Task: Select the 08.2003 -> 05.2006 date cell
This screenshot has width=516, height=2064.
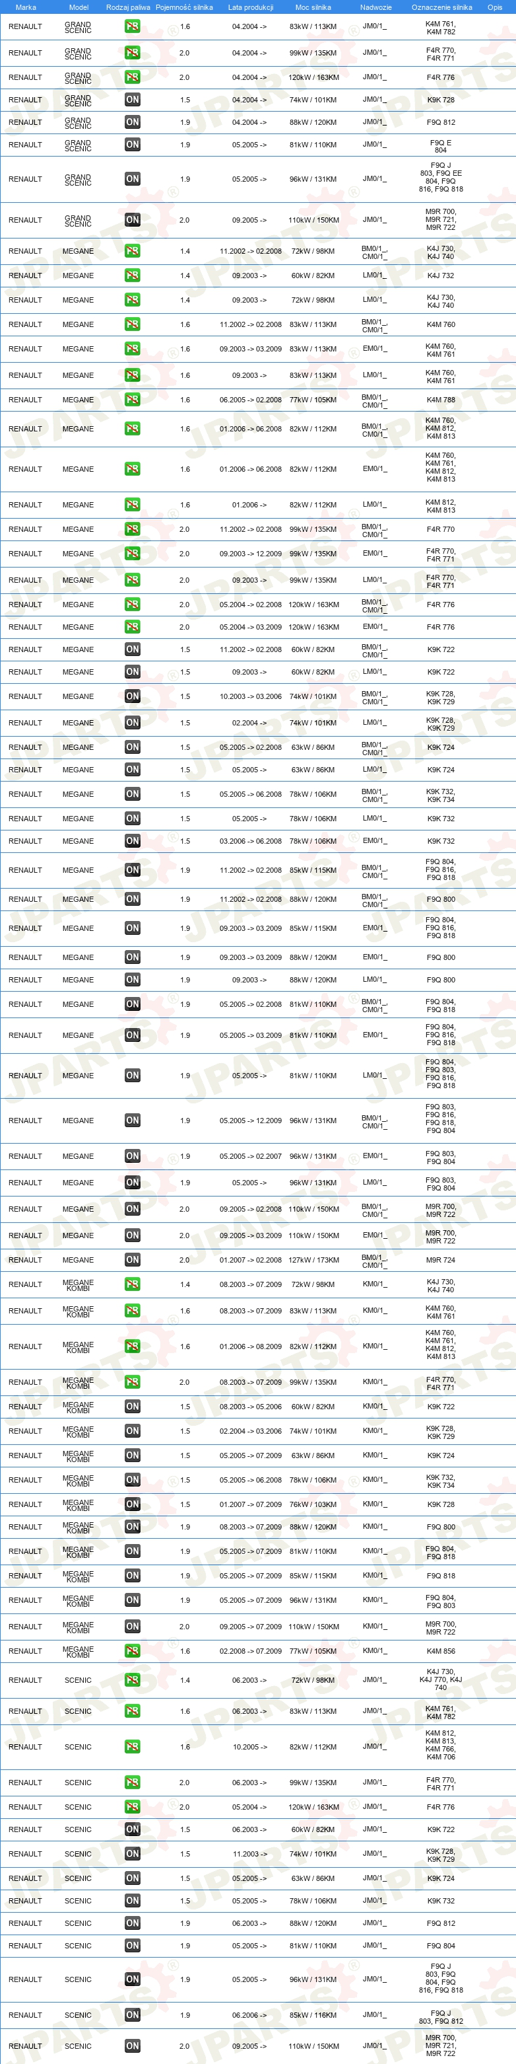Action: pyautogui.click(x=250, y=1406)
